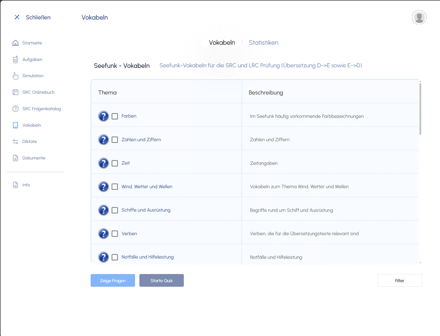Check the Verben topic checkbox
The image size is (440, 336).
115,234
